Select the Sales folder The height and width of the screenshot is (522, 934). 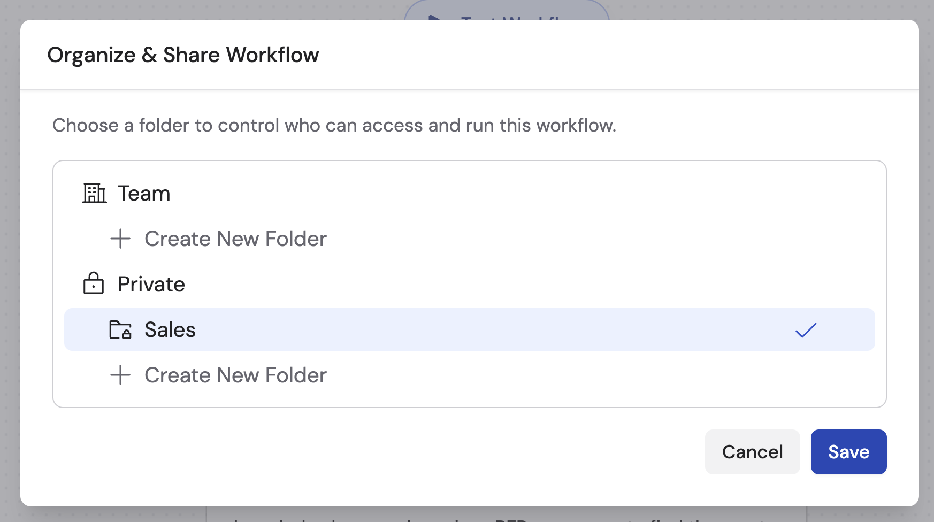point(170,330)
